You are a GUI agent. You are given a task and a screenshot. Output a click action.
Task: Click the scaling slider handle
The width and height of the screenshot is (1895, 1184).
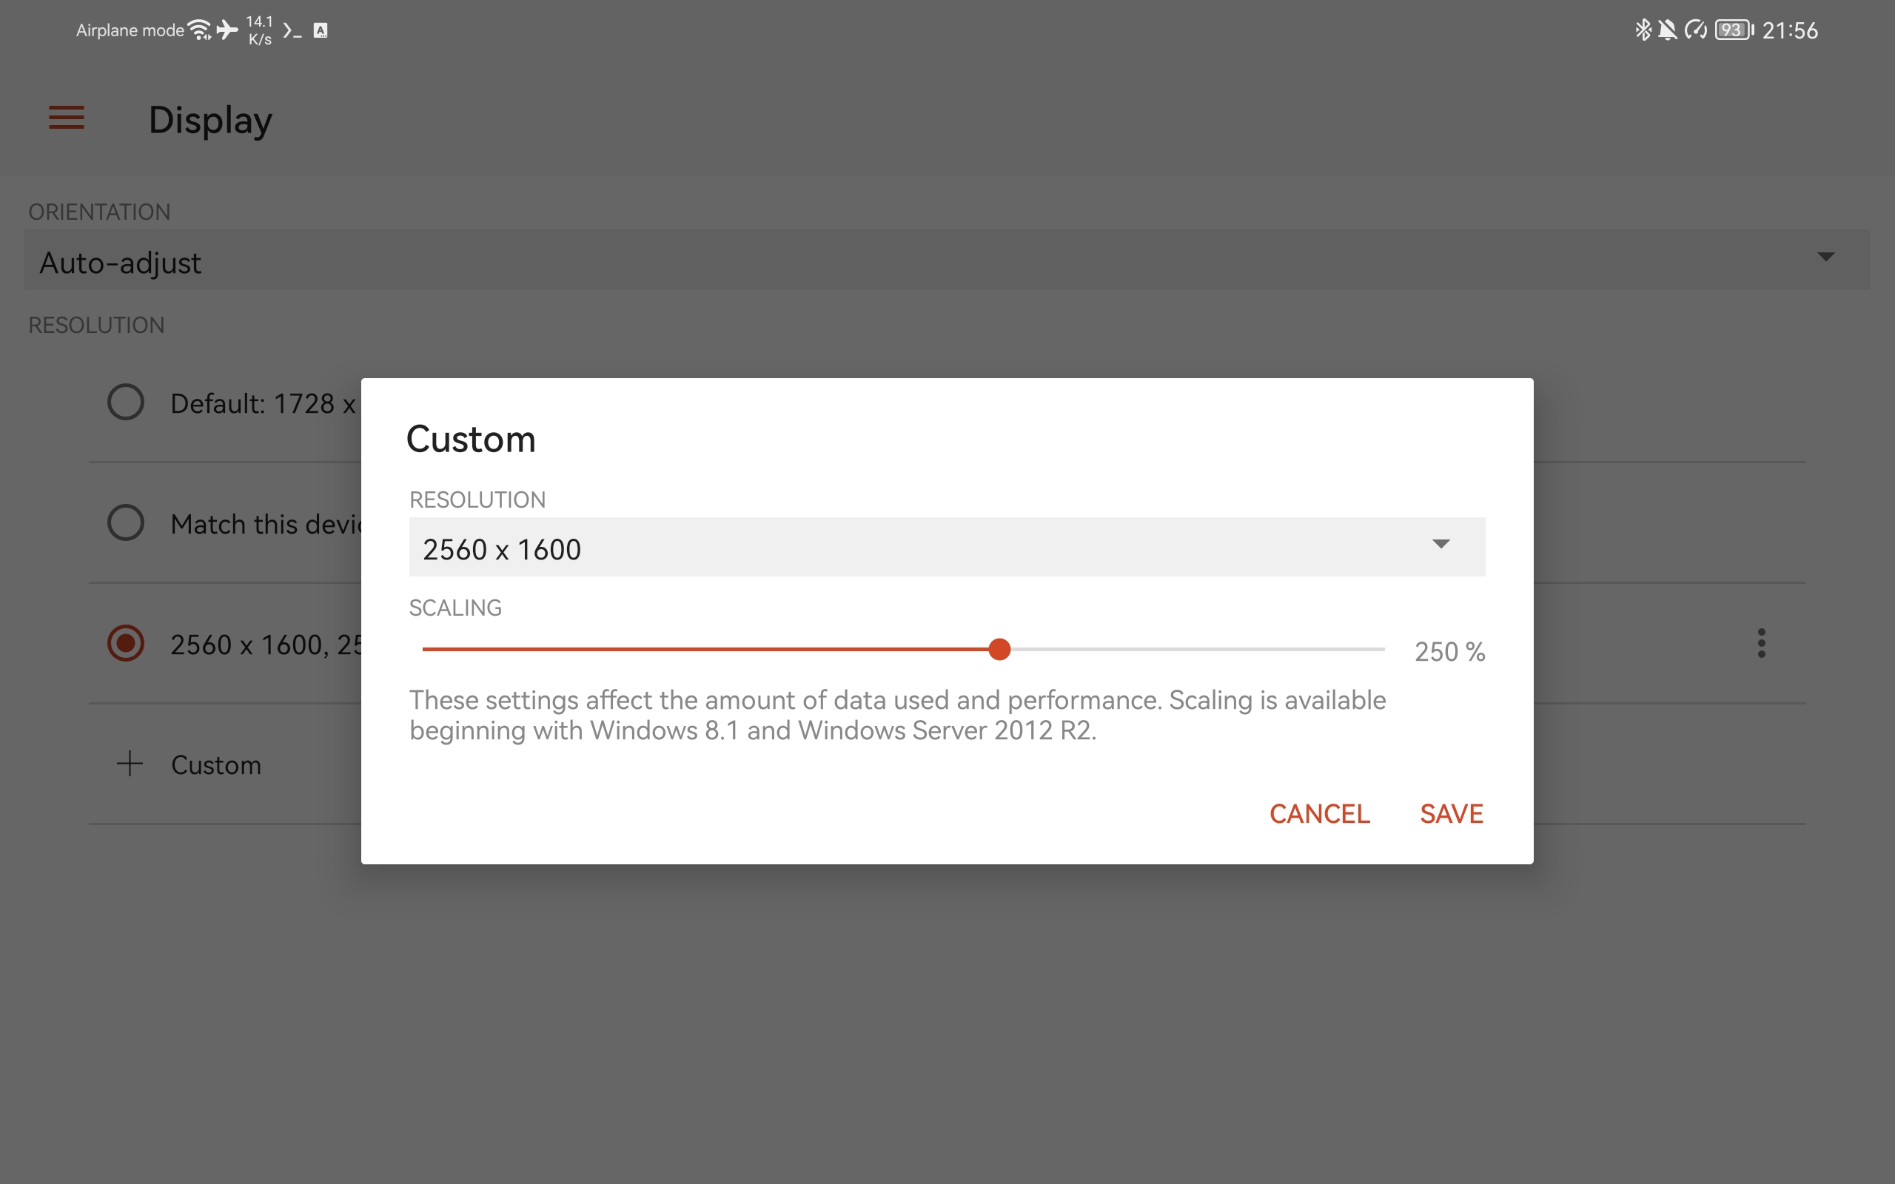click(x=1000, y=649)
